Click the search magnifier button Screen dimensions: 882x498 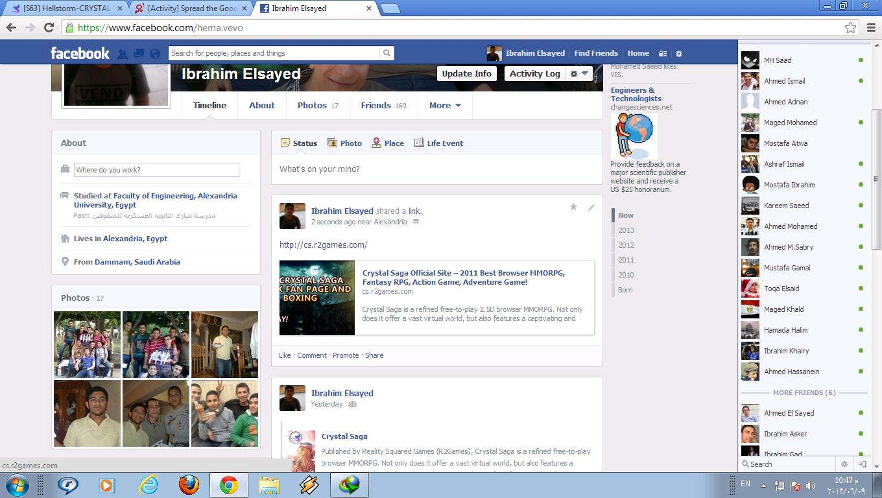click(387, 53)
